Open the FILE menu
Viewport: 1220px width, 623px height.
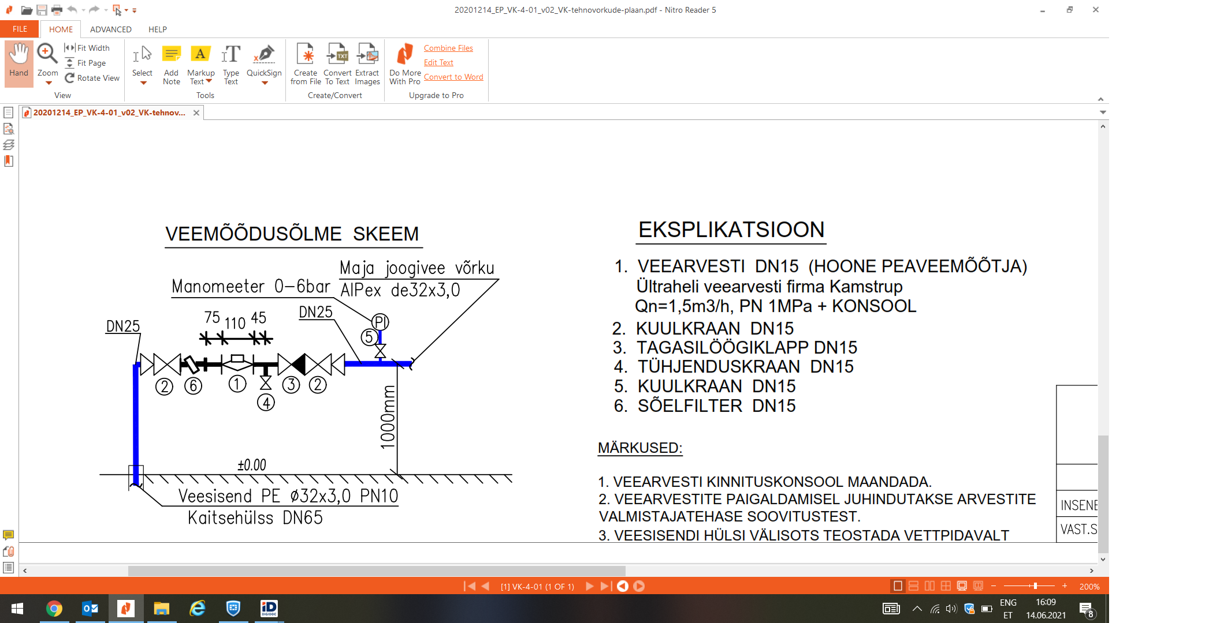coord(20,29)
